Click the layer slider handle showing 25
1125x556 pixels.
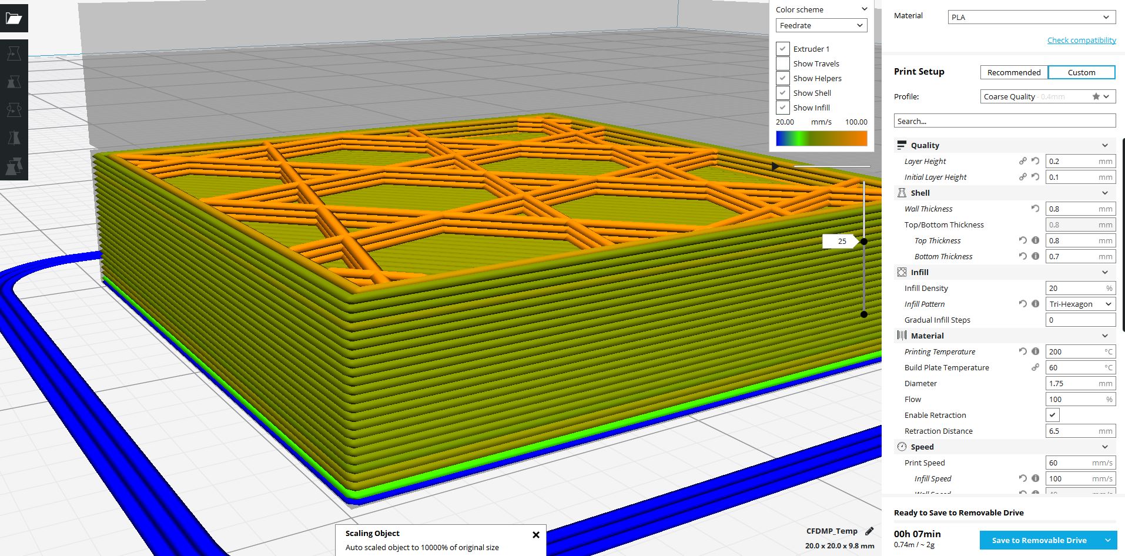[x=863, y=242]
